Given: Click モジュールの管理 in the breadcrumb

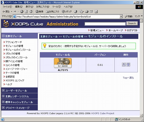Looking at the screenshot, I should coord(73,36).
